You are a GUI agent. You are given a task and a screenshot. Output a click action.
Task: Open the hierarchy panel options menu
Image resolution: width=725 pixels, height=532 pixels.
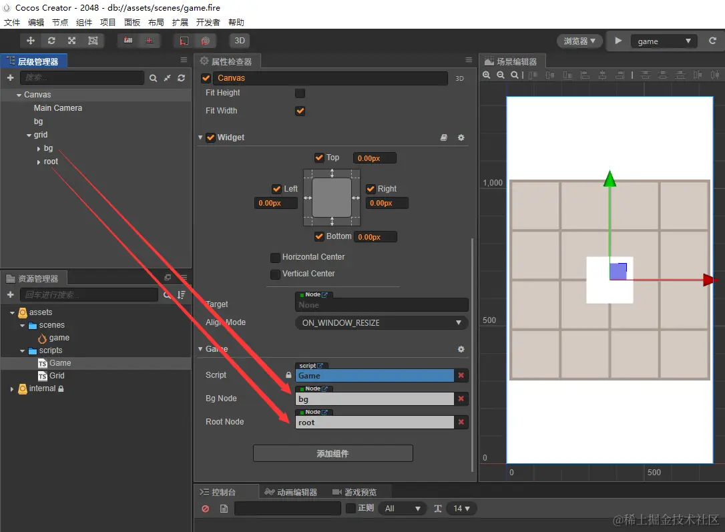pyautogui.click(x=184, y=60)
